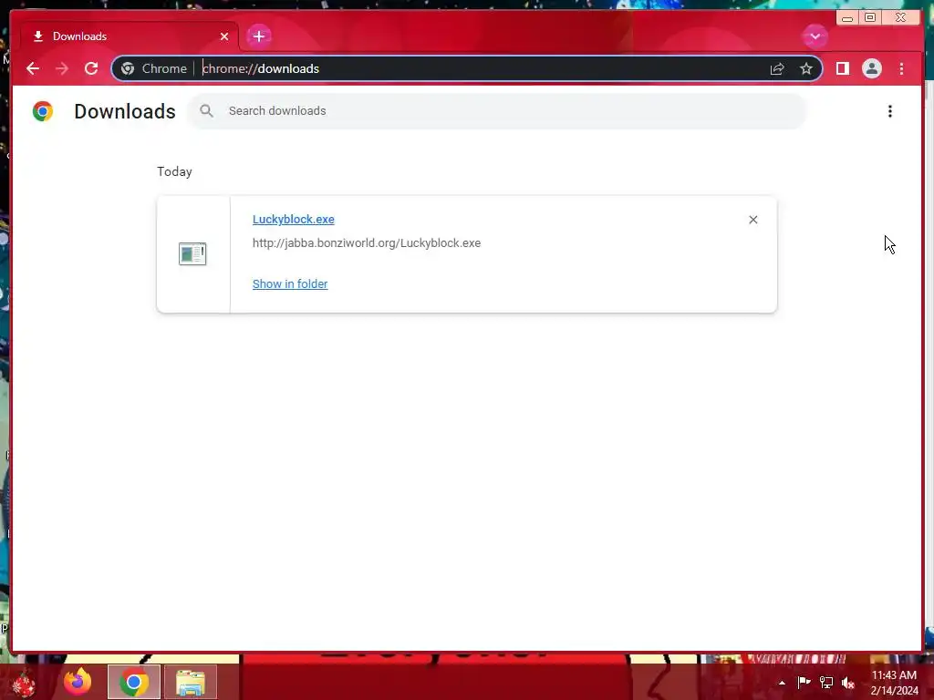Open the downloads page more actions menu
This screenshot has height=700, width=934.
889,111
